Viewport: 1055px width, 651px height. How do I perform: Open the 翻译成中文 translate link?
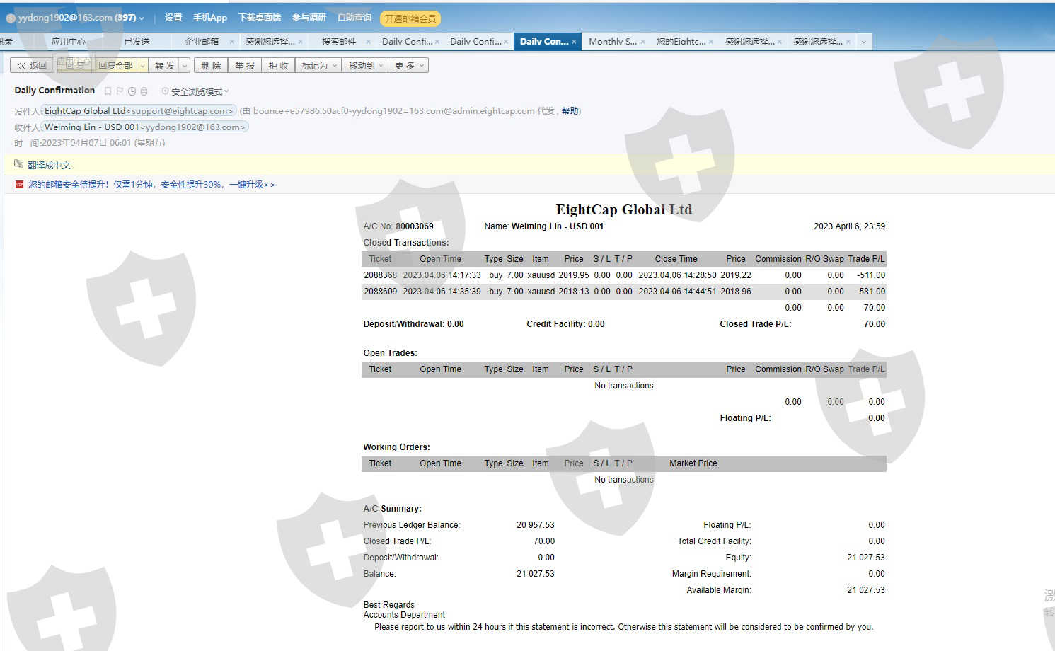pyautogui.click(x=50, y=165)
